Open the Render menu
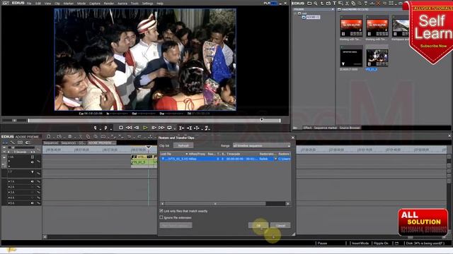453x254 pixels. 108,4
